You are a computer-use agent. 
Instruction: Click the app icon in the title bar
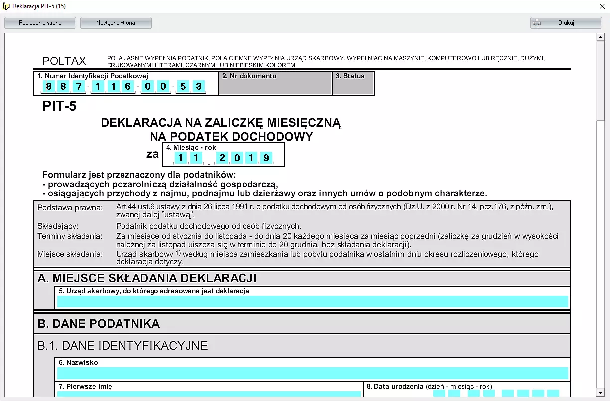pos(6,6)
